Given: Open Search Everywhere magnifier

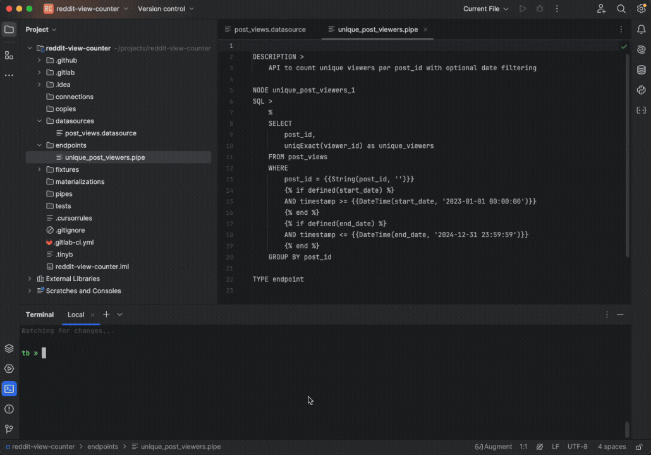Looking at the screenshot, I should click(621, 9).
